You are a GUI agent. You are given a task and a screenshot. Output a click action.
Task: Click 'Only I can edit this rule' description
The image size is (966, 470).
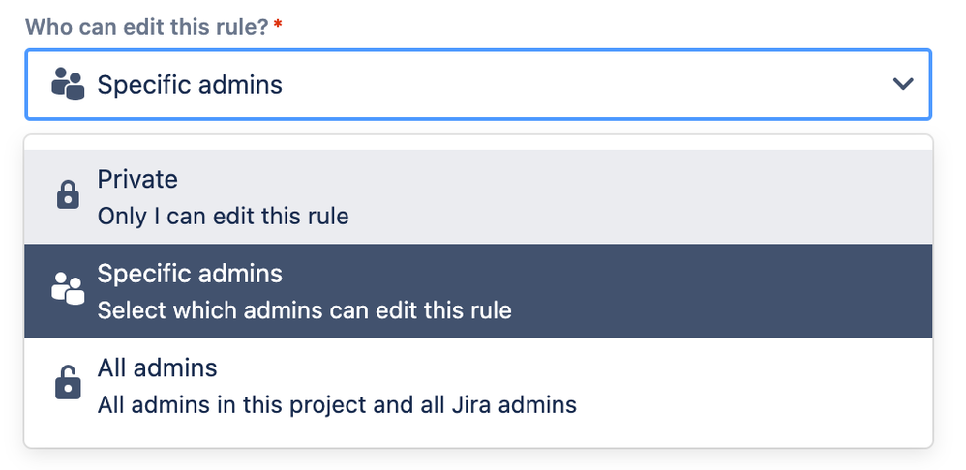[223, 216]
